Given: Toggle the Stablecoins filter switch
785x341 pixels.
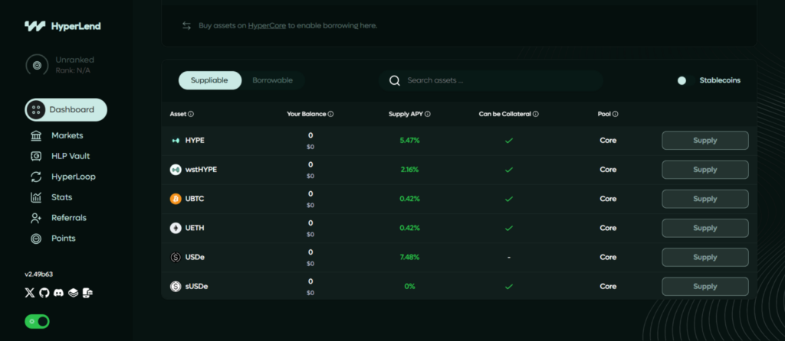Looking at the screenshot, I should [x=685, y=80].
